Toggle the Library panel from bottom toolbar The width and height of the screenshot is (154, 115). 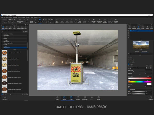coord(64,98)
